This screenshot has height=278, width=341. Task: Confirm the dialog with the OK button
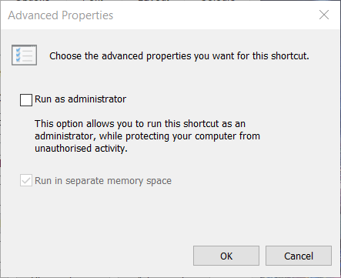226,256
